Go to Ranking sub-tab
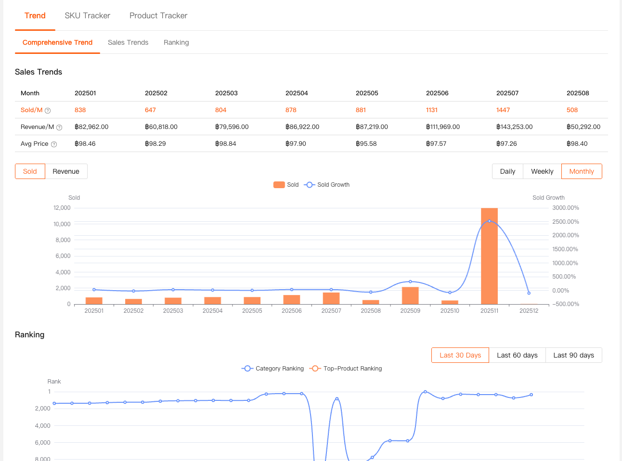 point(176,42)
